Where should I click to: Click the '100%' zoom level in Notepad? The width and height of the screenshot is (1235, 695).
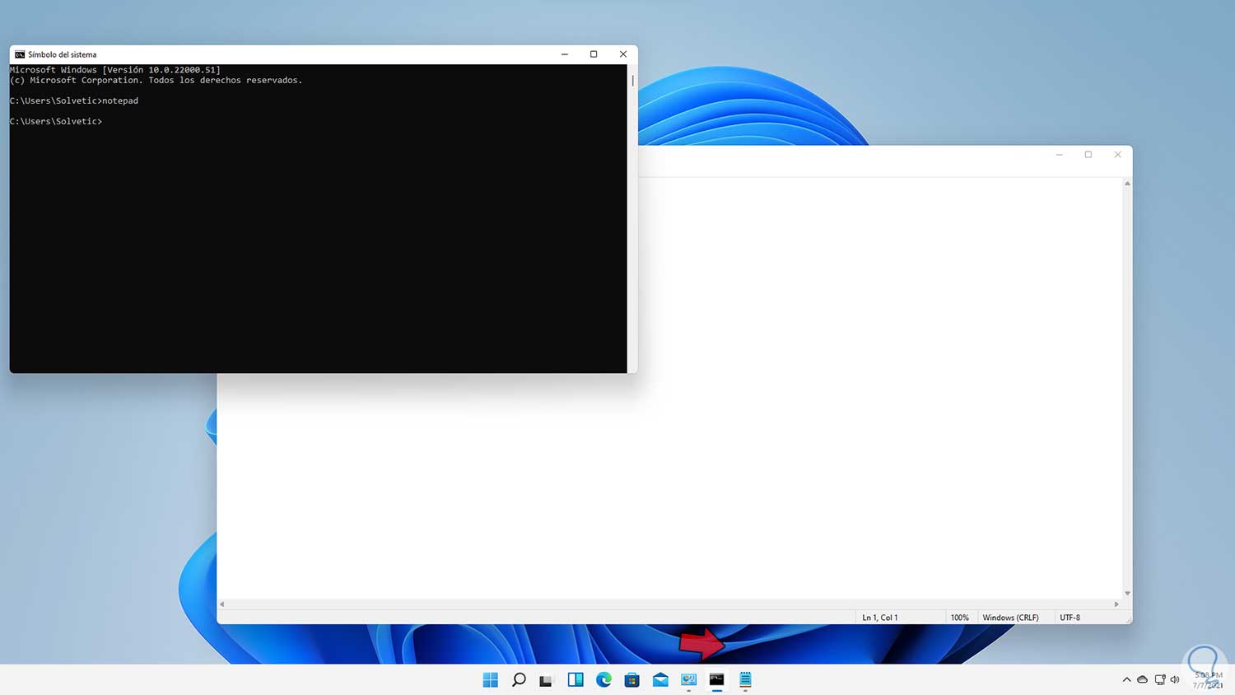[960, 618]
